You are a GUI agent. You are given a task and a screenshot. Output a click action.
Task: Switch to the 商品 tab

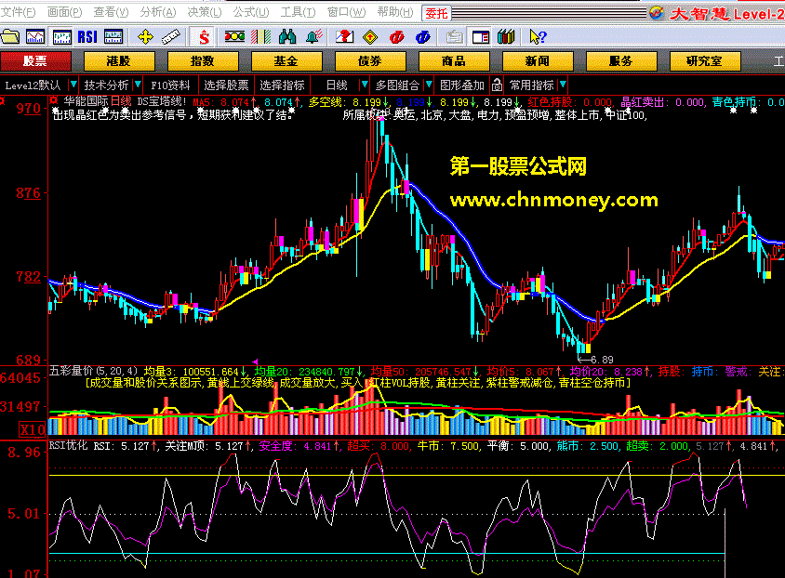(x=454, y=61)
